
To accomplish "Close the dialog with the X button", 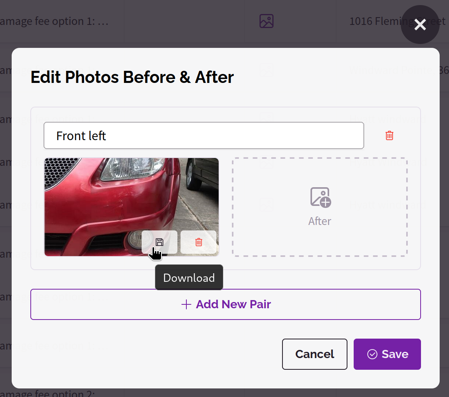I will pyautogui.click(x=420, y=25).
